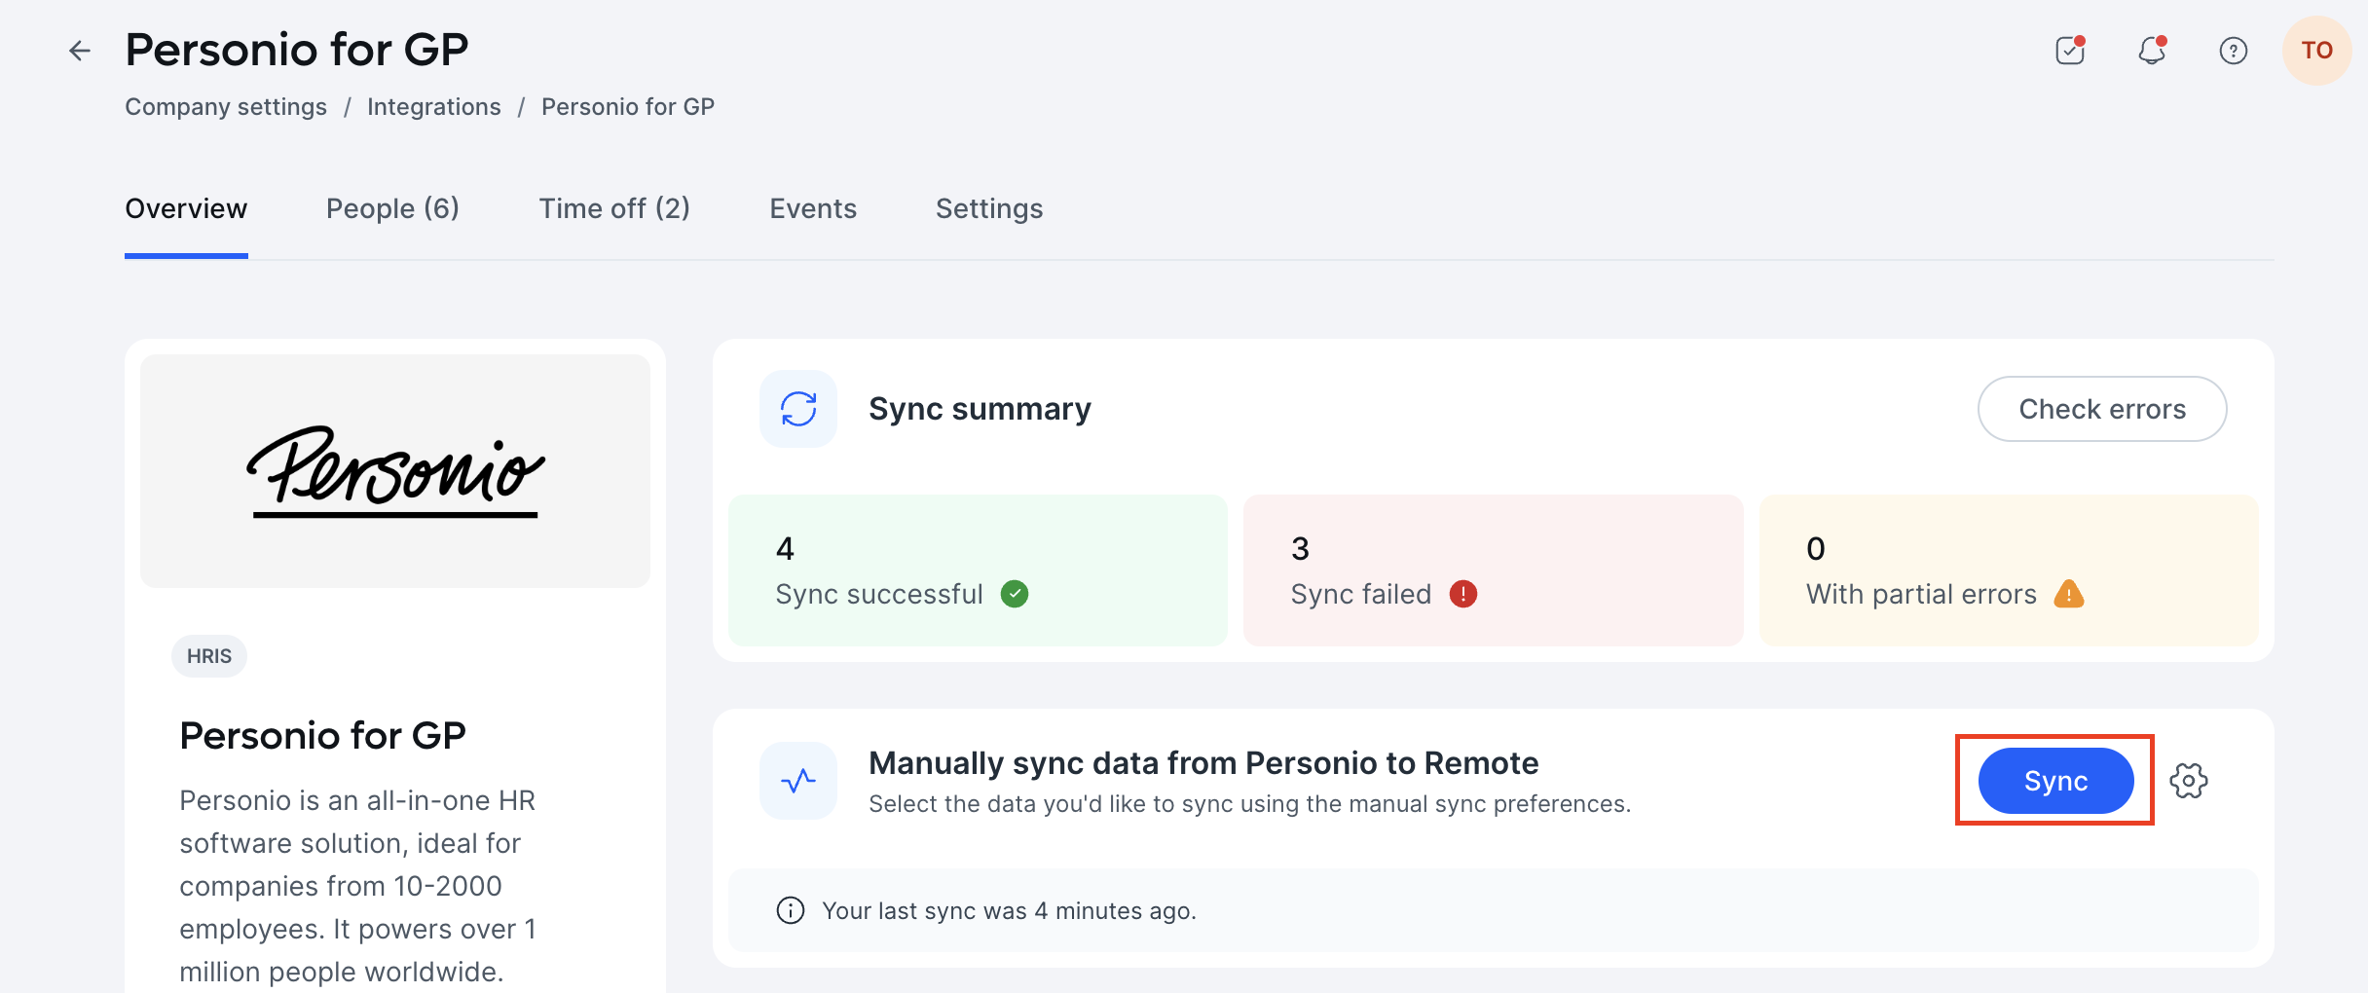Image resolution: width=2368 pixels, height=993 pixels.
Task: Click the info icon beside last sync message
Action: pyautogui.click(x=791, y=910)
